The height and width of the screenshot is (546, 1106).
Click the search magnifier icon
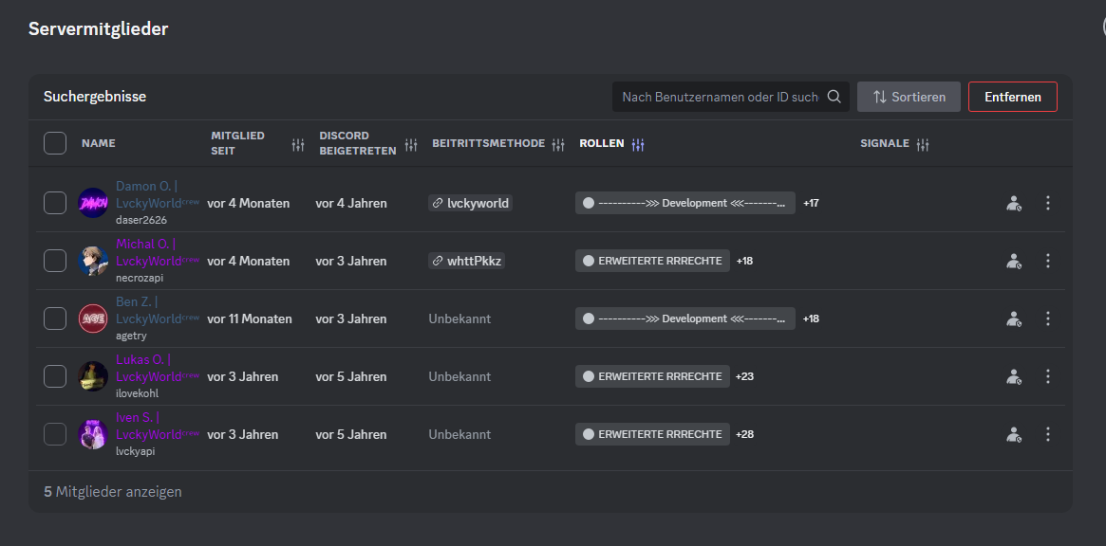[834, 97]
